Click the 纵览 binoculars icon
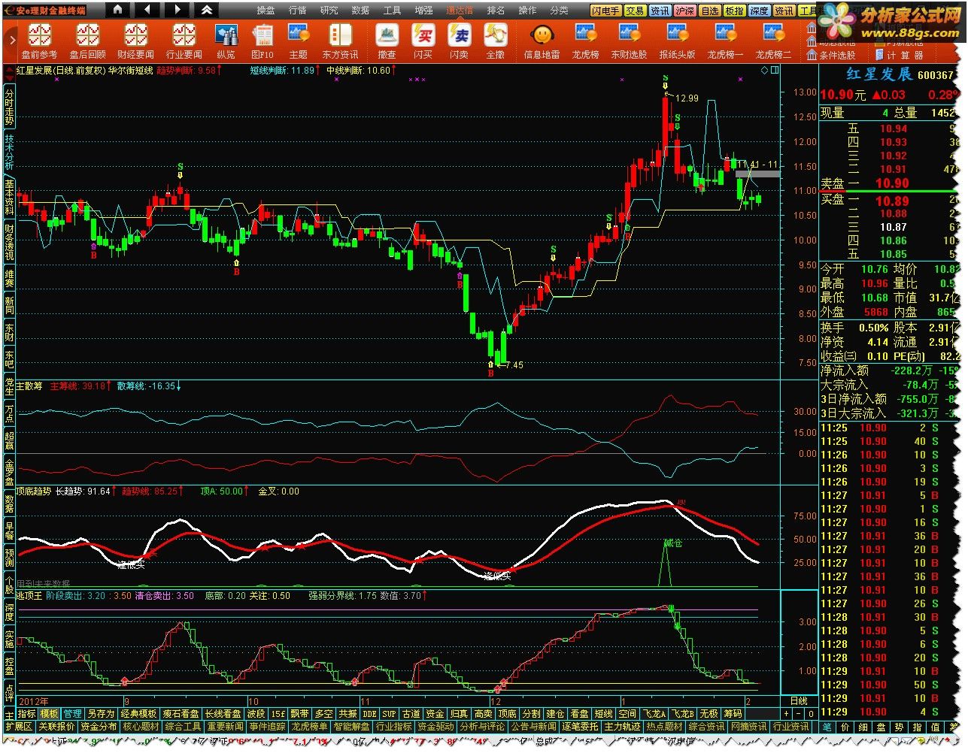Viewport: 968px width, 753px height. (226, 41)
